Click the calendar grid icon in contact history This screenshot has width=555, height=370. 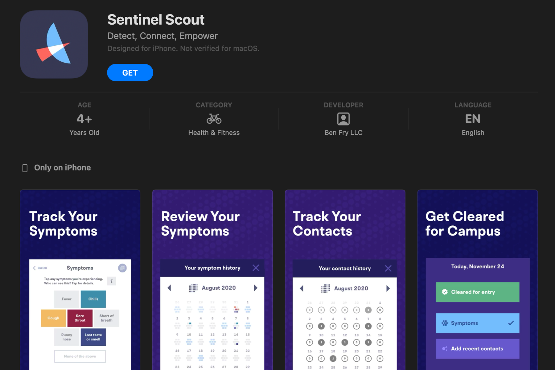[x=326, y=289]
